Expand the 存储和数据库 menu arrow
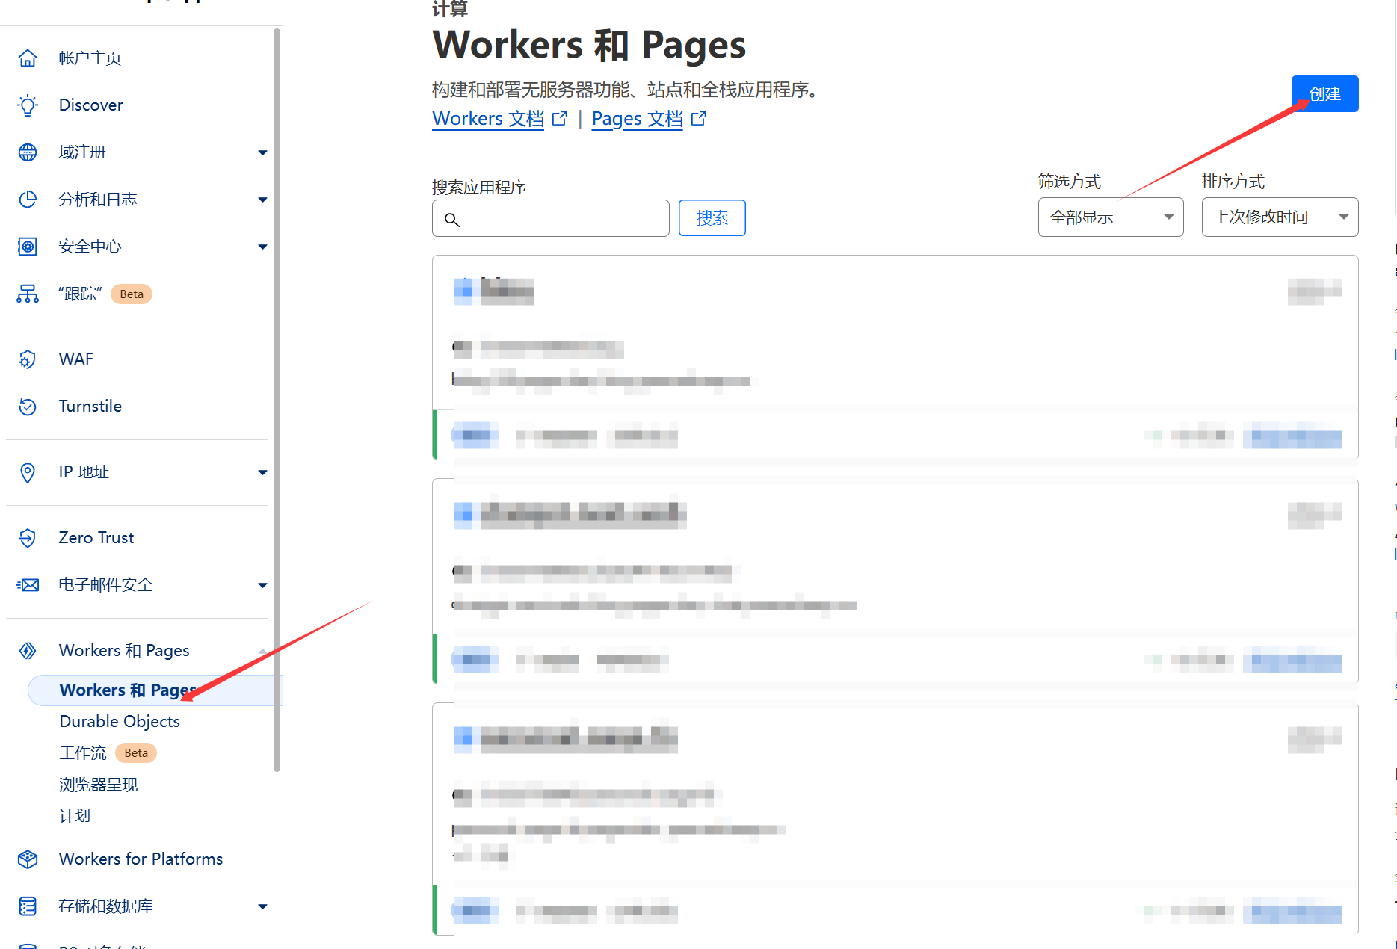 (262, 906)
